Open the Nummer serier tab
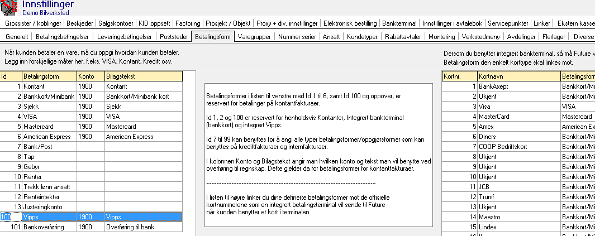Viewport: 595px width, 236px height. (297, 37)
